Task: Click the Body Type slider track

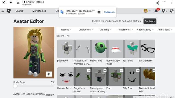Action: (x=34, y=86)
